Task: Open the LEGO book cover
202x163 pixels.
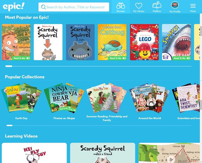Action: (144, 42)
